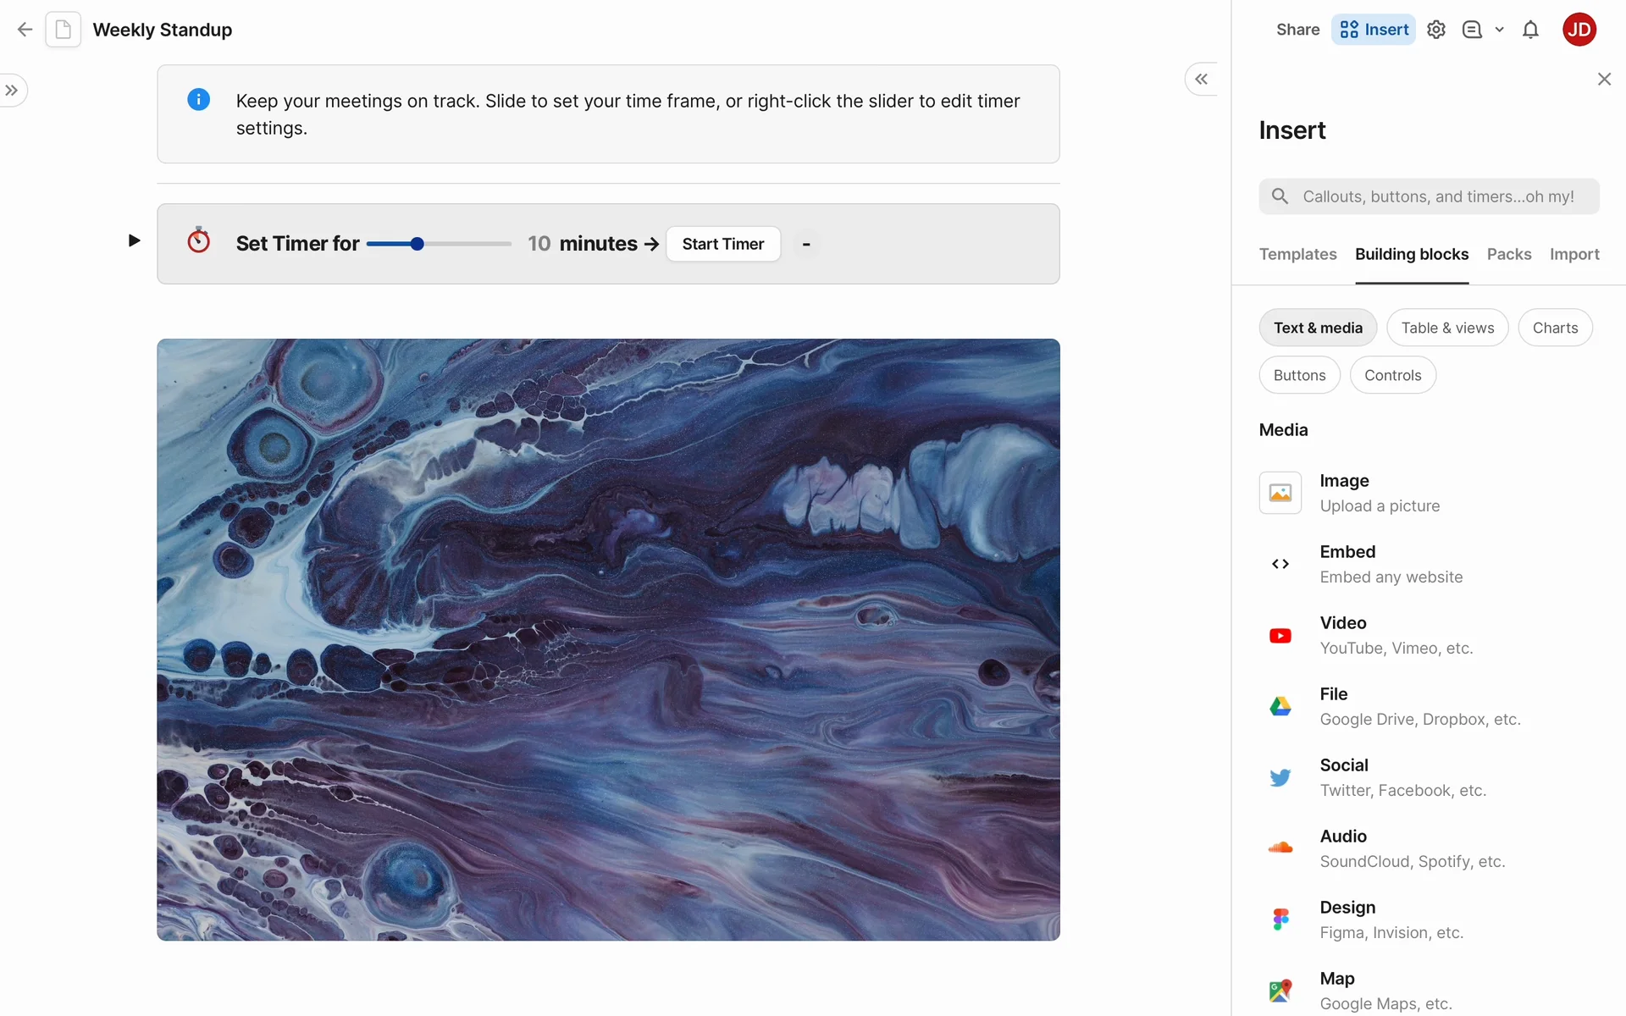Click the Share button

(1297, 30)
